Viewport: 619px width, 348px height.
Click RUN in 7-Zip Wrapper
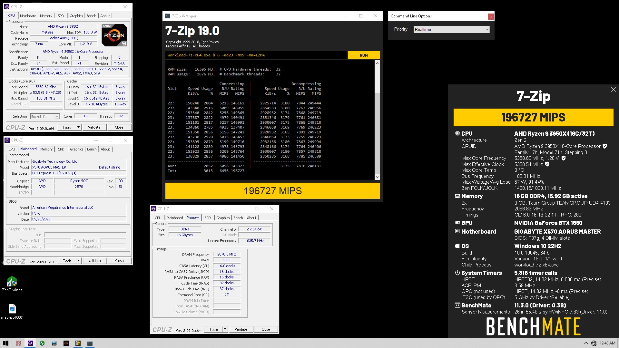pyautogui.click(x=364, y=55)
